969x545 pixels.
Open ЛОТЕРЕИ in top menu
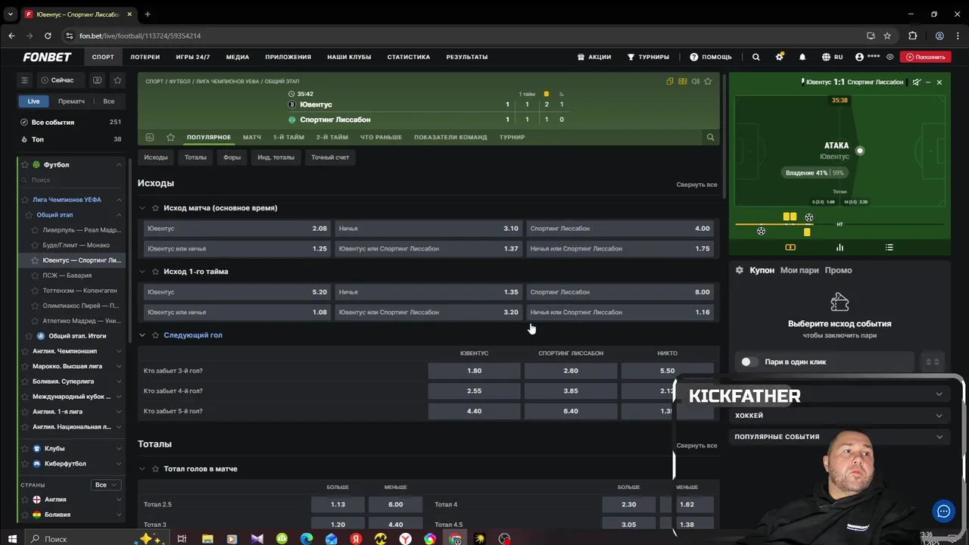pos(145,57)
